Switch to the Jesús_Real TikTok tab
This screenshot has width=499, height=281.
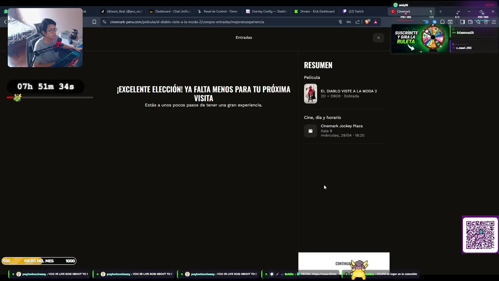(121, 11)
